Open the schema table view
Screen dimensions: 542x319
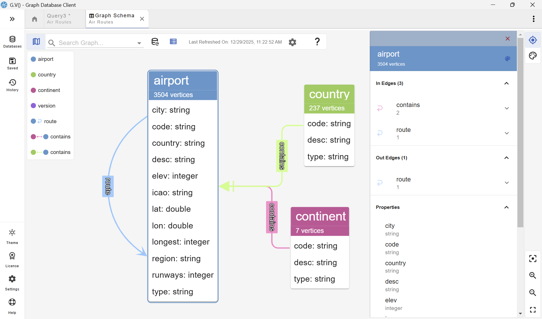pos(173,42)
